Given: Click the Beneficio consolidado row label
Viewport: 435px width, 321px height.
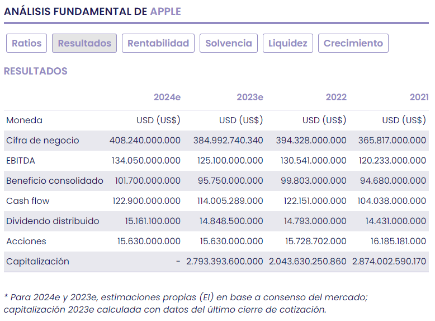Looking at the screenshot, I should coord(55,181).
